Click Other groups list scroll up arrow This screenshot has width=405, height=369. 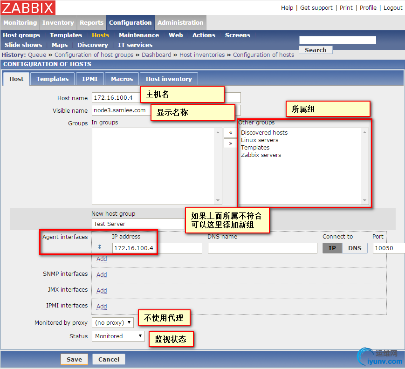[x=364, y=132]
